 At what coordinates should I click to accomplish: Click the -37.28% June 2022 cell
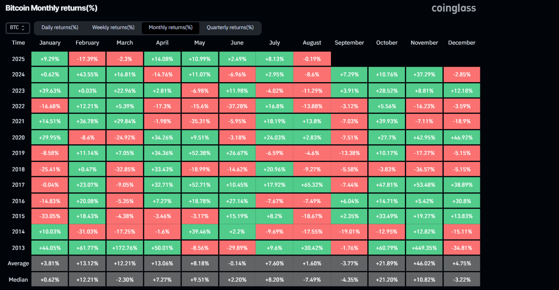[x=237, y=105]
